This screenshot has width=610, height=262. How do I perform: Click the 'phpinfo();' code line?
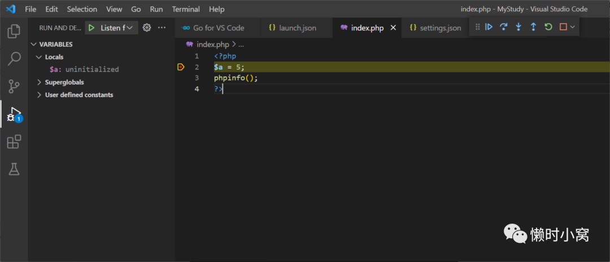pos(236,78)
